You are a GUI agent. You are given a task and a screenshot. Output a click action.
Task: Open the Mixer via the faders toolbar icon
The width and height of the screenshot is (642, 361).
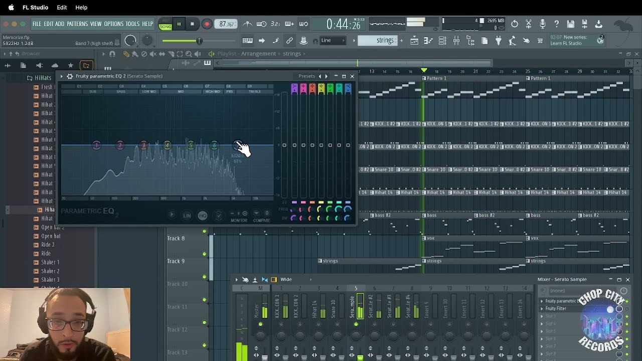(x=456, y=41)
